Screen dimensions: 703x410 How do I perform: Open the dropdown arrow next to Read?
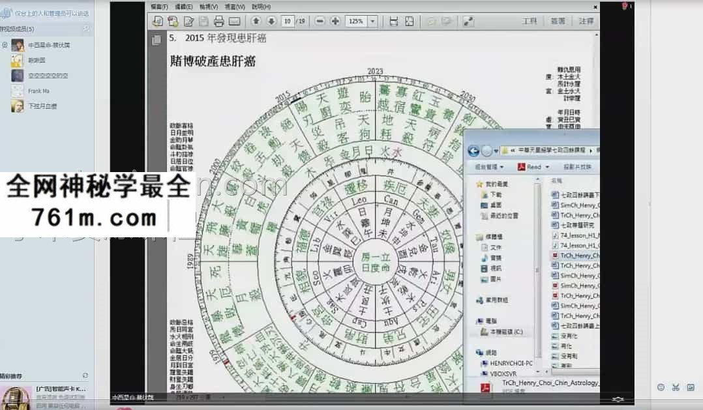pyautogui.click(x=547, y=167)
